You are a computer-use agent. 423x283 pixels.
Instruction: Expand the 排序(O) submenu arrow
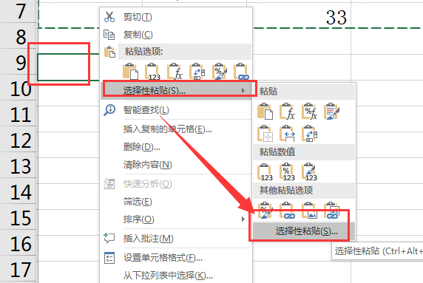pyautogui.click(x=243, y=219)
